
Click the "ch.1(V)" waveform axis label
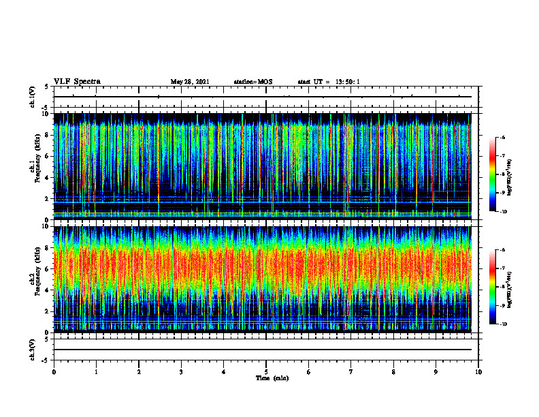[x=33, y=97]
